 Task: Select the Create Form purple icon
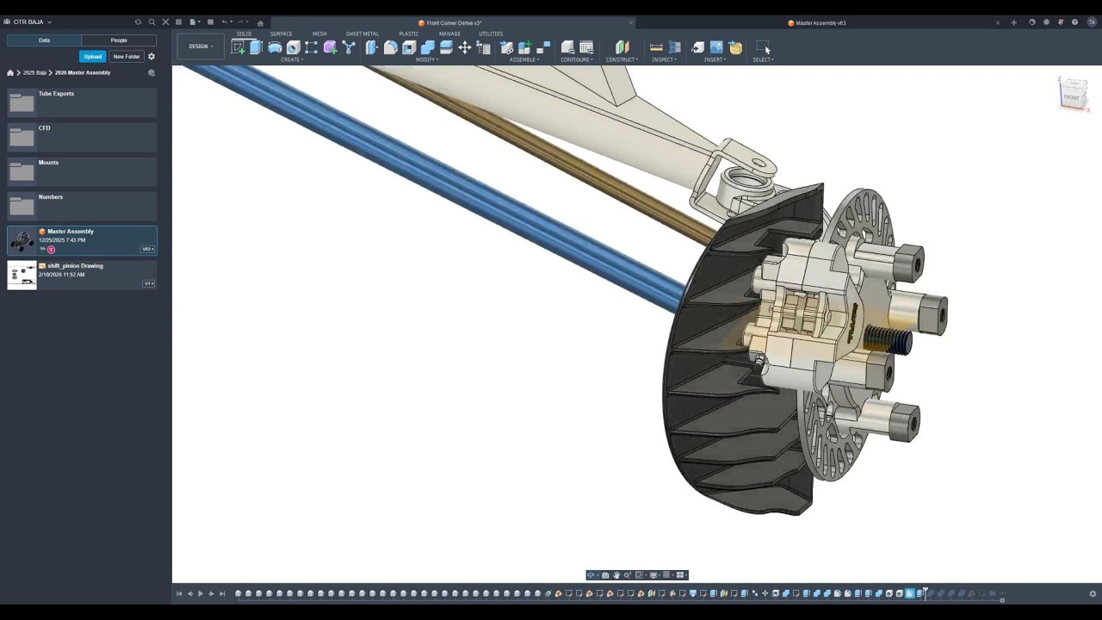[330, 47]
